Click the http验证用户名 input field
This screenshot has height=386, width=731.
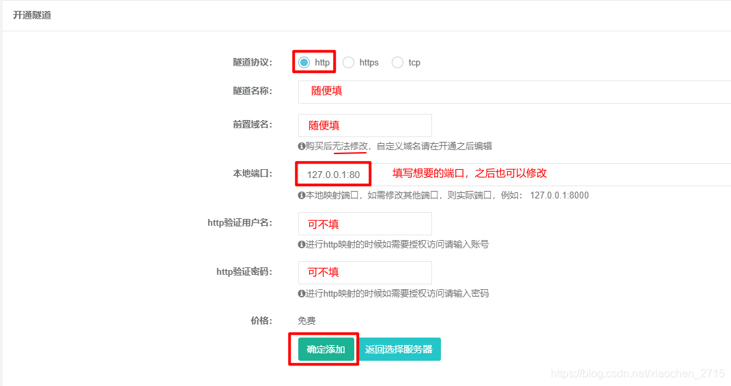pos(365,224)
